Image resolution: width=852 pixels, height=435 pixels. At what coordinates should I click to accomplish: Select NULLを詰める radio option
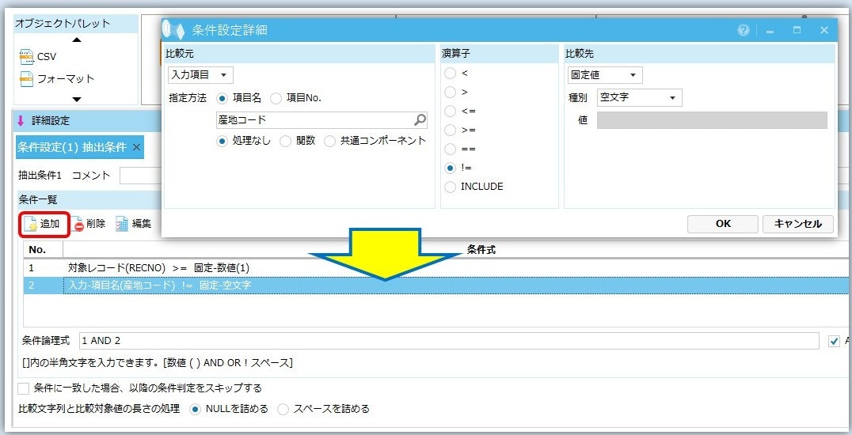coord(195,410)
